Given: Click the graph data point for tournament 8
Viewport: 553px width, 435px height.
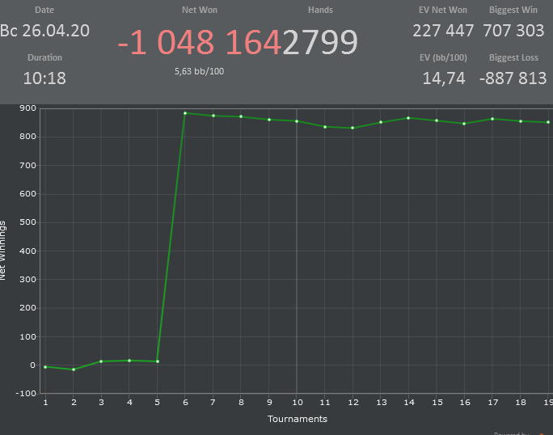Looking at the screenshot, I should click(x=241, y=116).
